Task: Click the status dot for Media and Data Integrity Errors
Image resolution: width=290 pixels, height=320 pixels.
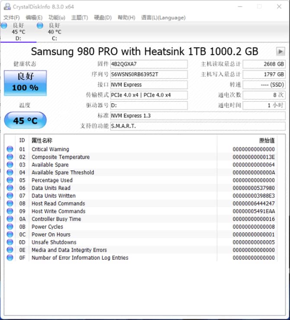Action: pos(10,250)
